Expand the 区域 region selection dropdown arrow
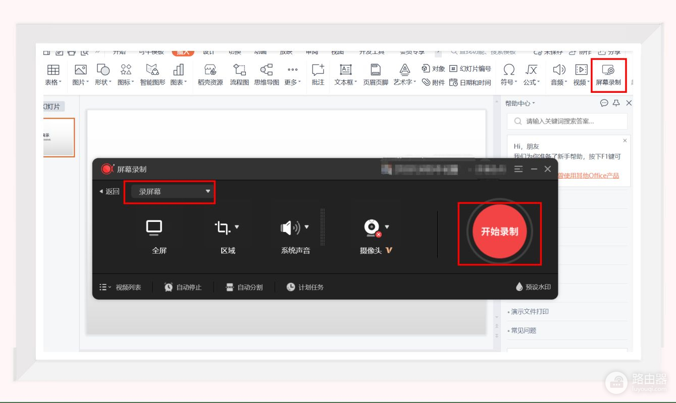 (x=237, y=227)
